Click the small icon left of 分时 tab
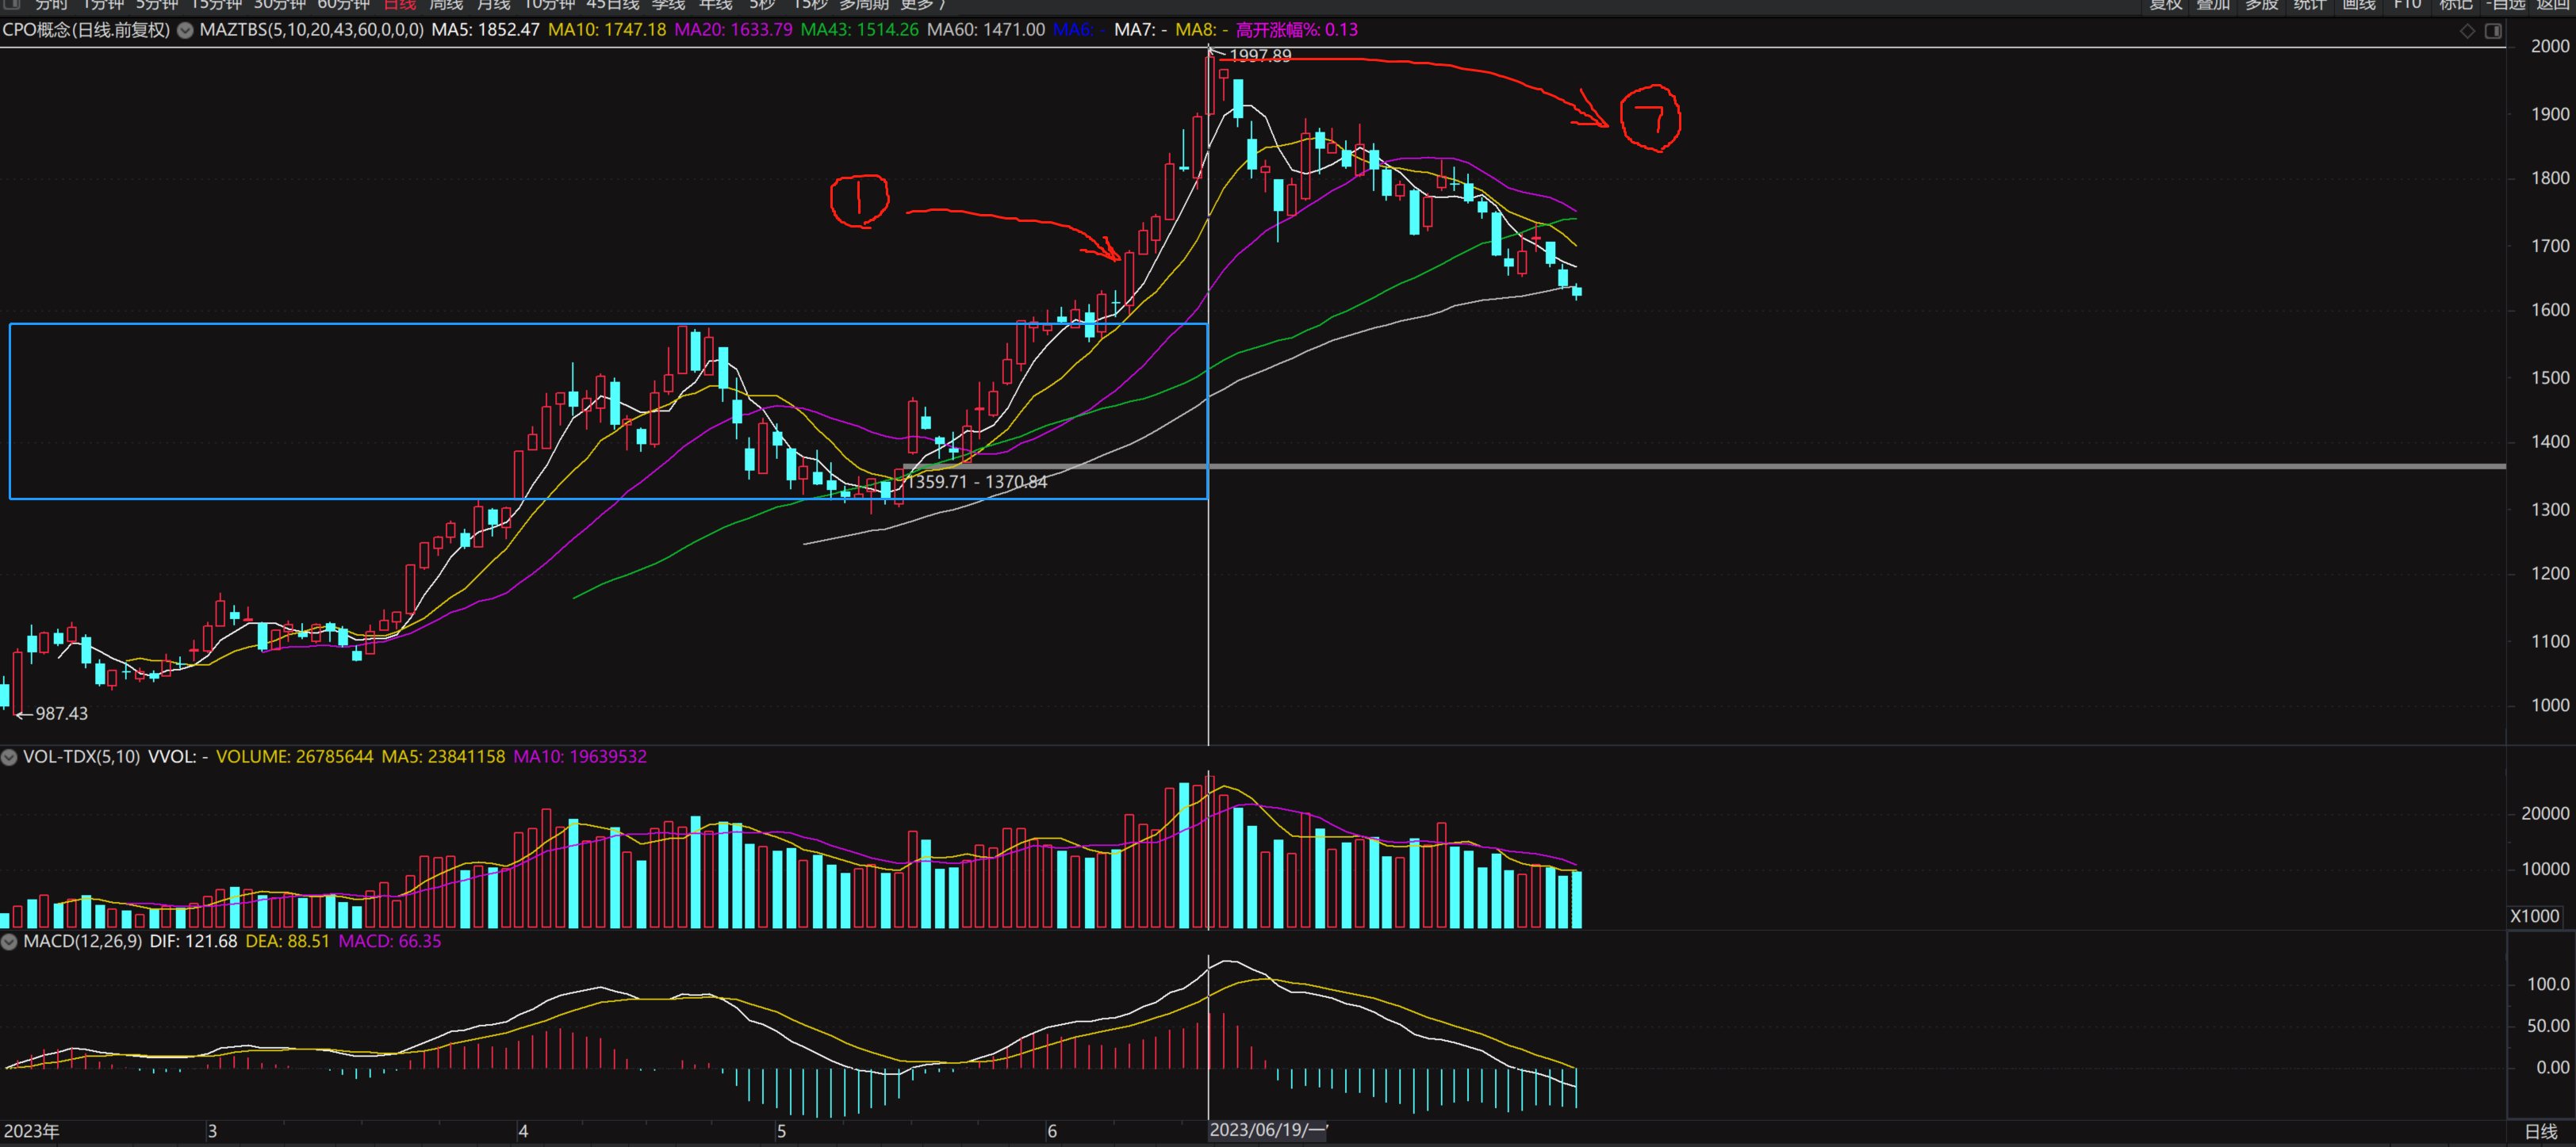Screen dimensions: 2576x1147 [x=13, y=4]
